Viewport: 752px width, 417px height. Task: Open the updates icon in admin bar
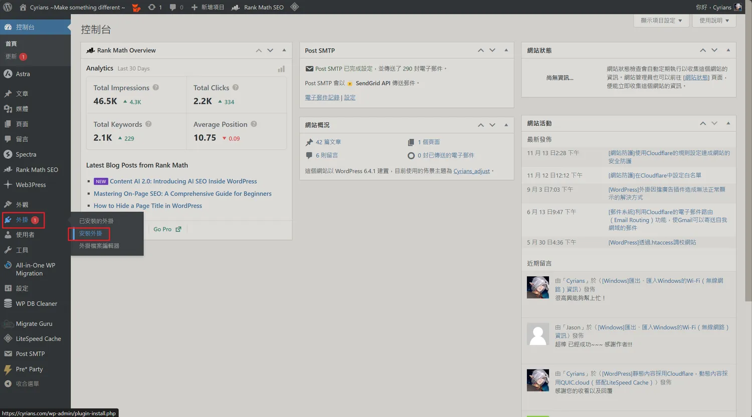[152, 8]
